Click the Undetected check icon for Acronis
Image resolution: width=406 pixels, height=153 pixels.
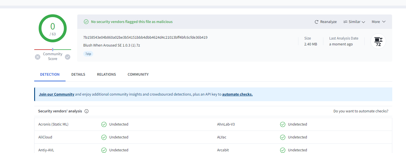[x=104, y=124]
